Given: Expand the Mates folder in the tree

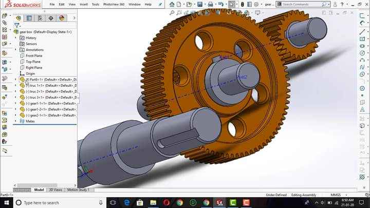Looking at the screenshot, I should click(16, 121).
